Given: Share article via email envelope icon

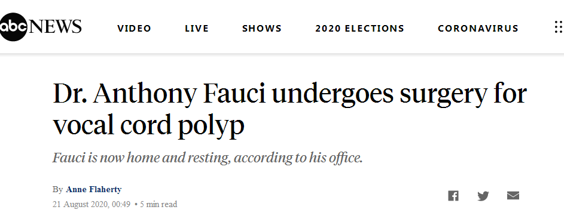Looking at the screenshot, I should tap(513, 196).
